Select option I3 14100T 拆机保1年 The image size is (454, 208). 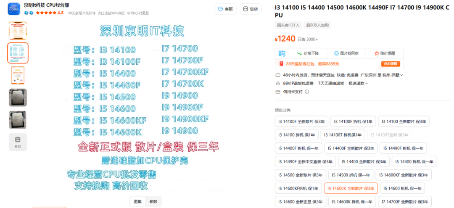pyautogui.click(x=343, y=135)
